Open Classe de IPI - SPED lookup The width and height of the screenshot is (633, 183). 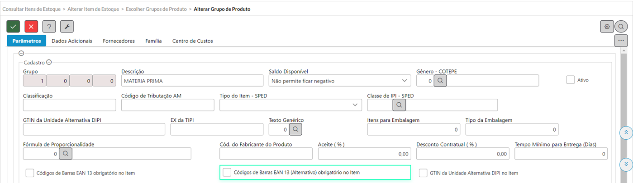399,105
